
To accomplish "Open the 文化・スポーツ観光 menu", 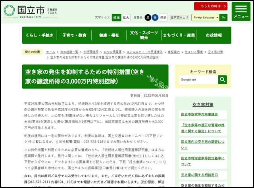I will coord(144,35).
